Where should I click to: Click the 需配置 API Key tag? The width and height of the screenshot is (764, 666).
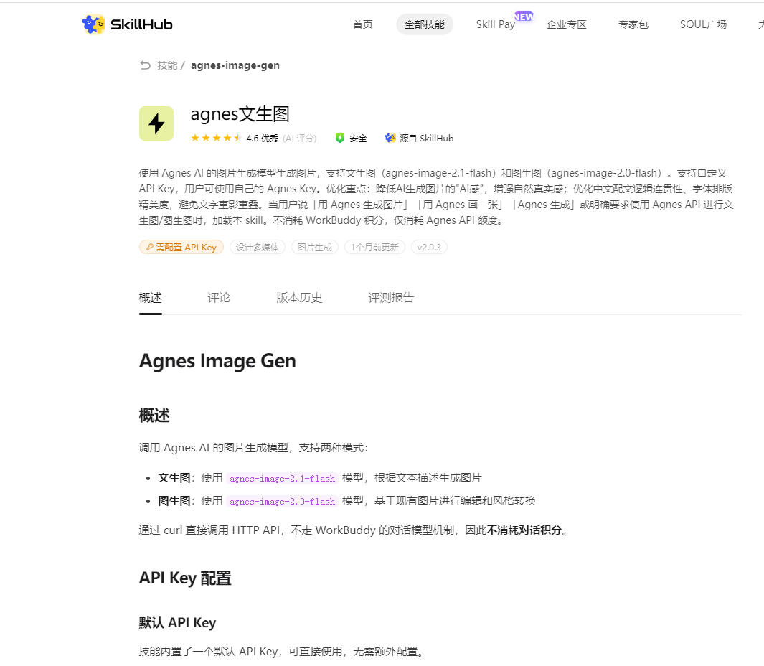pos(181,247)
